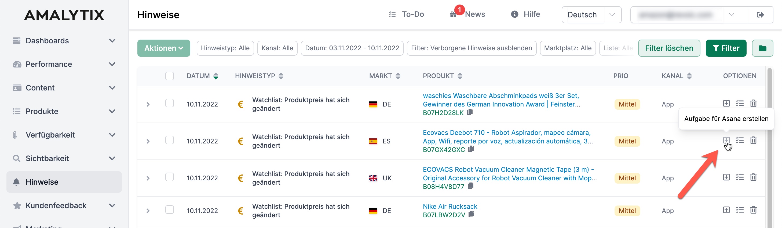
Task: Copy ASIN B07H2D28LK to clipboard
Action: pyautogui.click(x=470, y=112)
